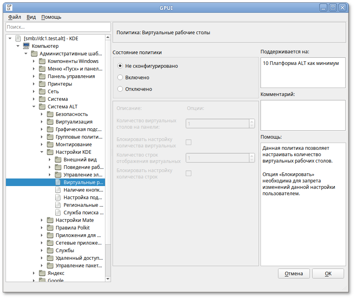The width and height of the screenshot is (354, 298).
Task: Expand the Настройки Mate tree node
Action: coord(42,220)
